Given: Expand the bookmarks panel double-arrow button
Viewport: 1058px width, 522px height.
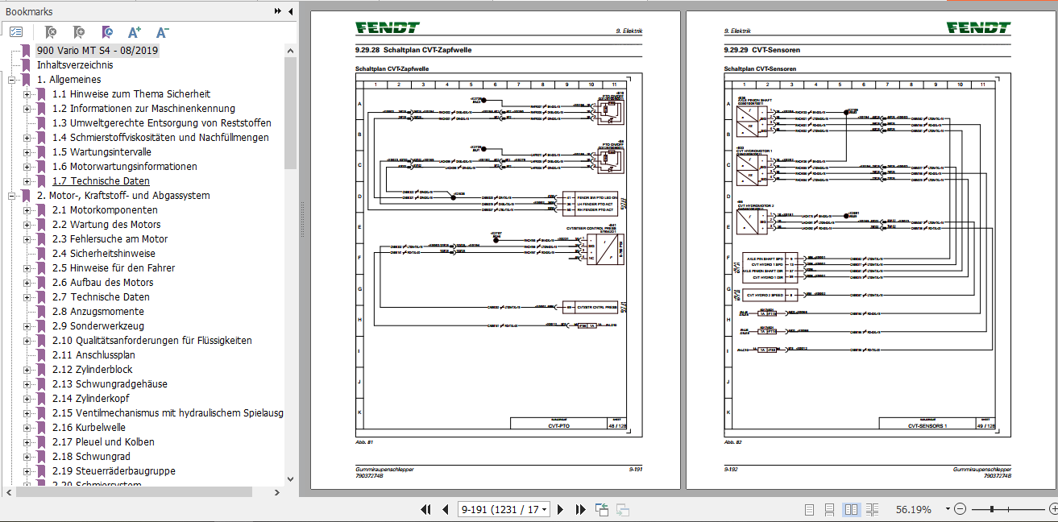Looking at the screenshot, I should tap(278, 11).
